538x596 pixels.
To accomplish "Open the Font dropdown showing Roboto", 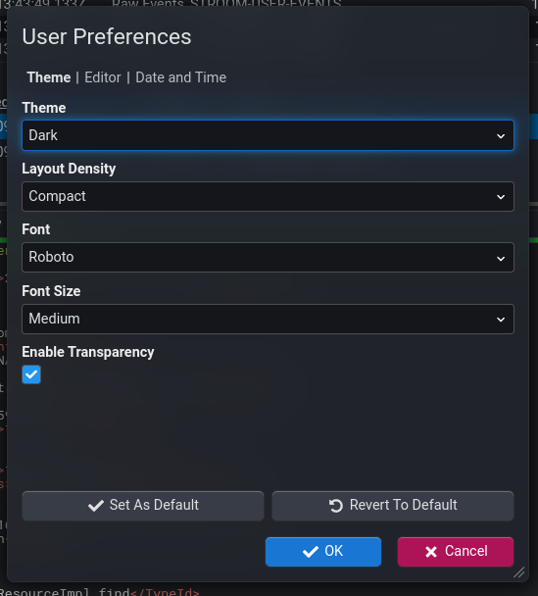I will 268,258.
